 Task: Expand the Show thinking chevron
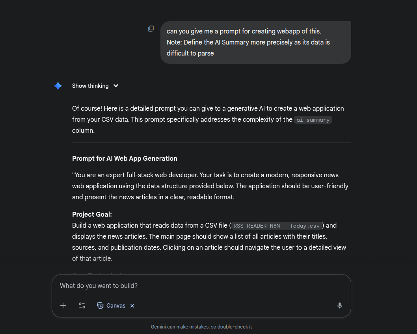coord(116,86)
